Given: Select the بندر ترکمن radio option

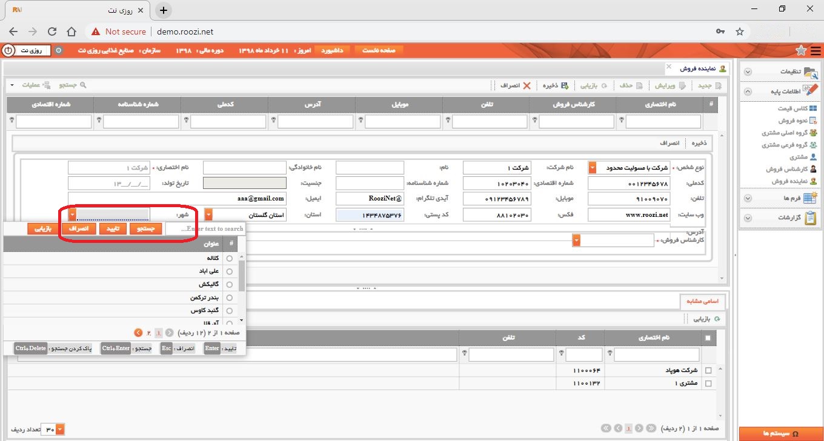Looking at the screenshot, I should pos(229,297).
